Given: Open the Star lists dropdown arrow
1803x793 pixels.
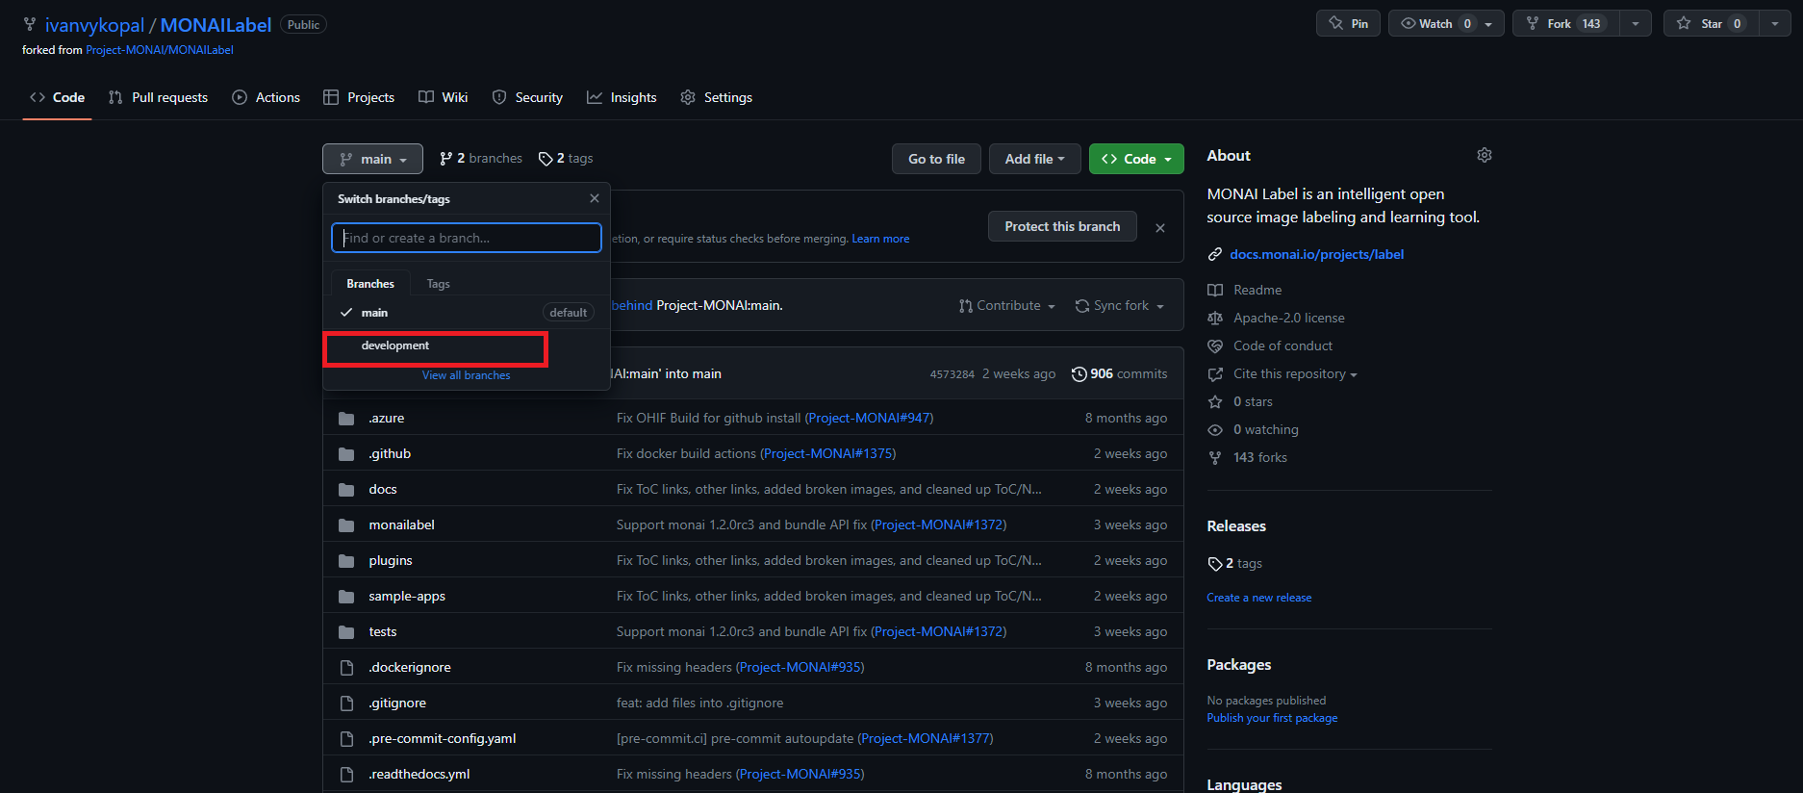Looking at the screenshot, I should [x=1775, y=24].
